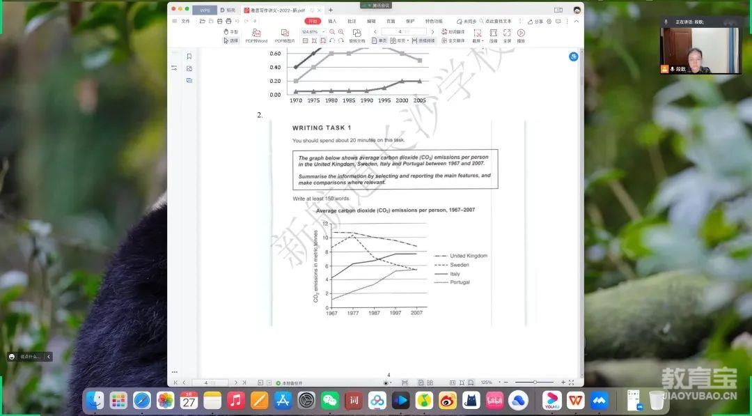Click the 全文翻译 full-text translate icon
Viewport: 752px width, 416px height.
click(x=453, y=41)
